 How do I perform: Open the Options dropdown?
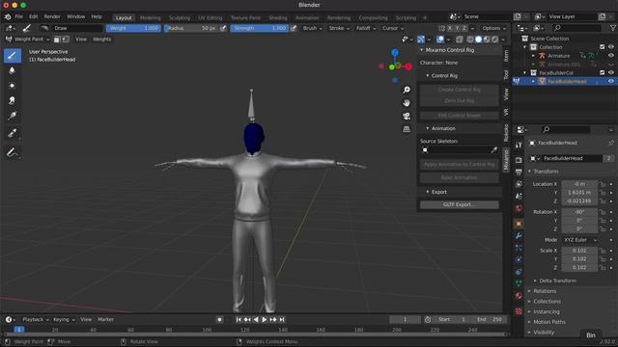[x=493, y=28]
